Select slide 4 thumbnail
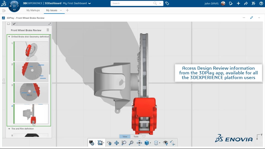Viewport: 265px width, 149px height. (31, 114)
